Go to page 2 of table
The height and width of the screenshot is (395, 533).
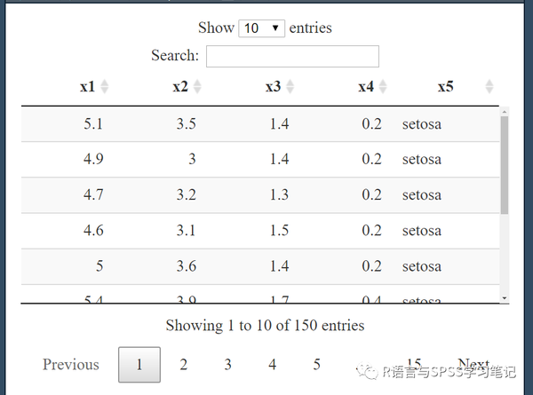coord(184,365)
